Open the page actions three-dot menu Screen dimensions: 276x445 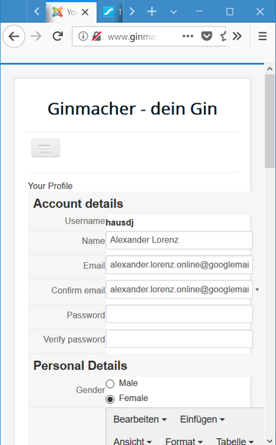click(x=188, y=36)
